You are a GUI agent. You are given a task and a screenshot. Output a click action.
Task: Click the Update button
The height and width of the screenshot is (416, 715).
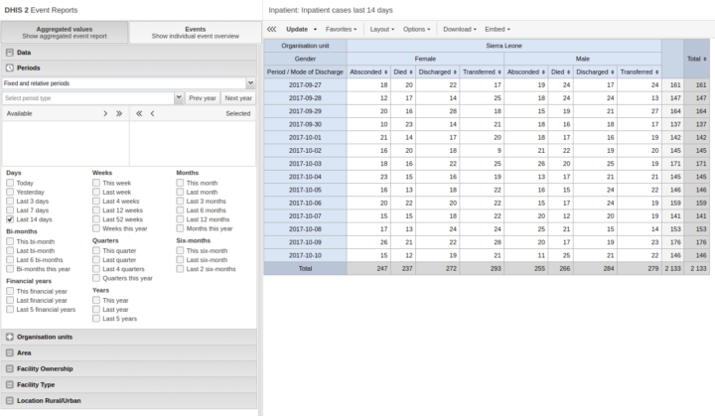pyautogui.click(x=297, y=29)
